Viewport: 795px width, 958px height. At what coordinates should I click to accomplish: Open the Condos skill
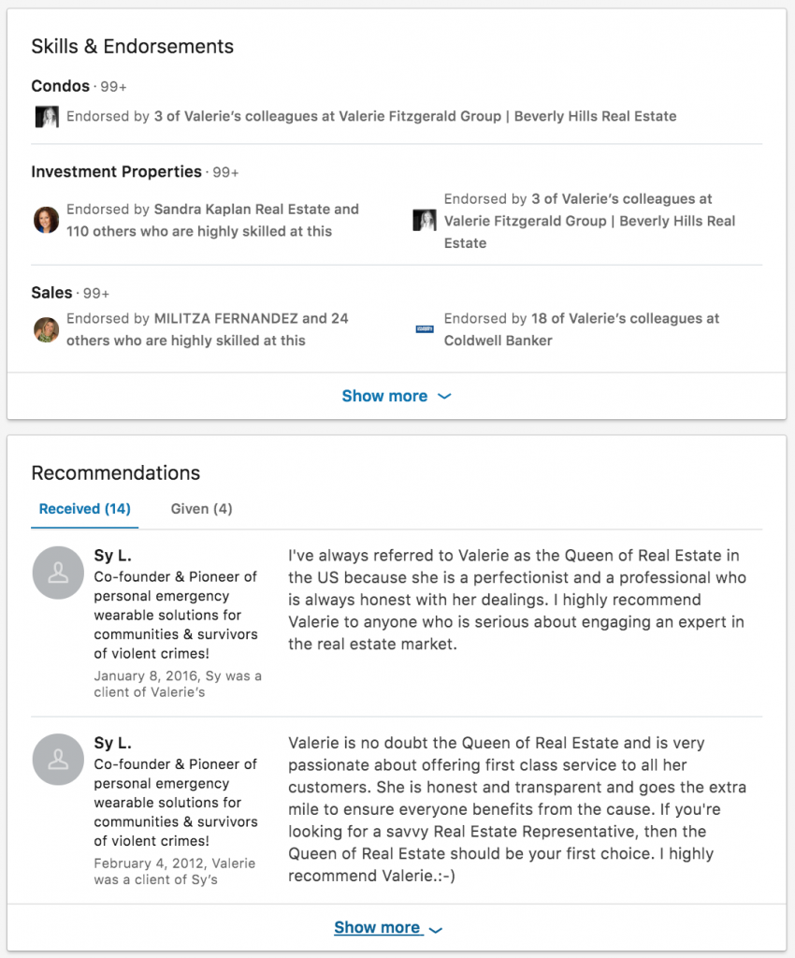tap(61, 86)
